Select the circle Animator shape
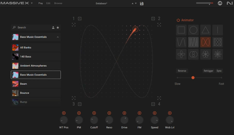This screenshot has width=234, height=135. [x=193, y=30]
